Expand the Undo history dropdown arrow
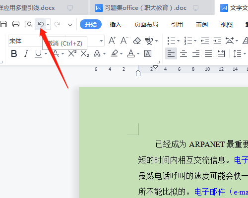The height and width of the screenshot is (198, 248). coord(48,24)
